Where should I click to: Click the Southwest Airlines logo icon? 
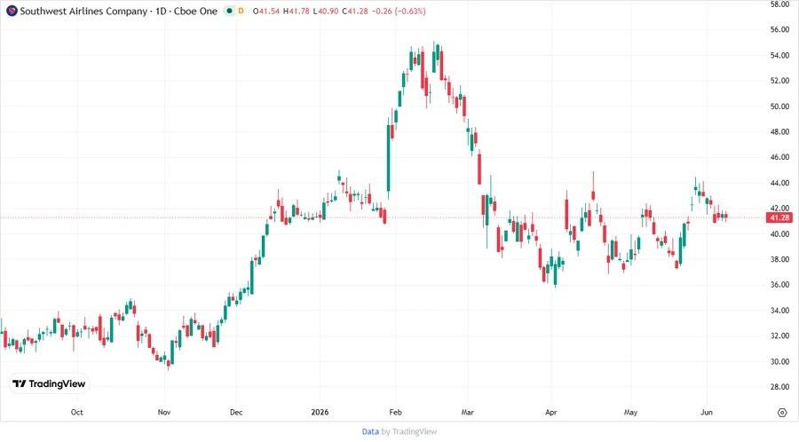[12, 11]
